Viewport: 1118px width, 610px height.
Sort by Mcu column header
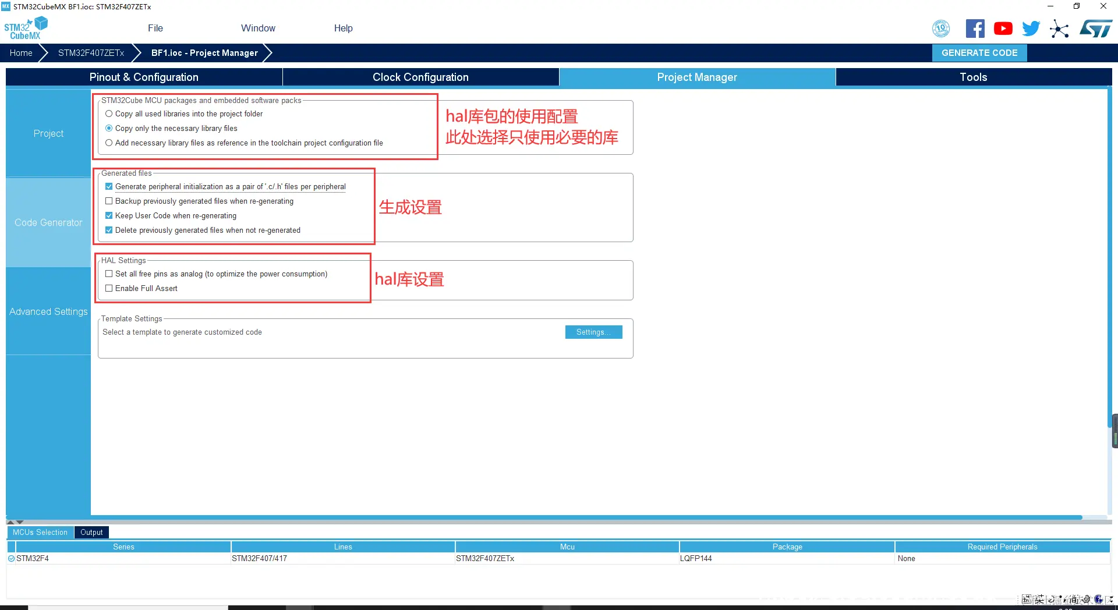(x=567, y=547)
